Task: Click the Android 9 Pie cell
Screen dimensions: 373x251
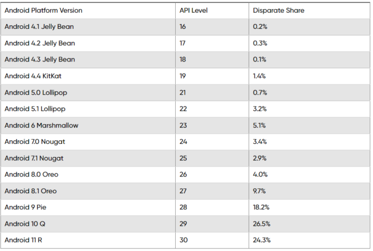Action: click(x=88, y=207)
